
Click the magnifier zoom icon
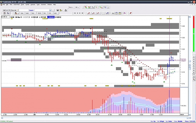[194, 79]
